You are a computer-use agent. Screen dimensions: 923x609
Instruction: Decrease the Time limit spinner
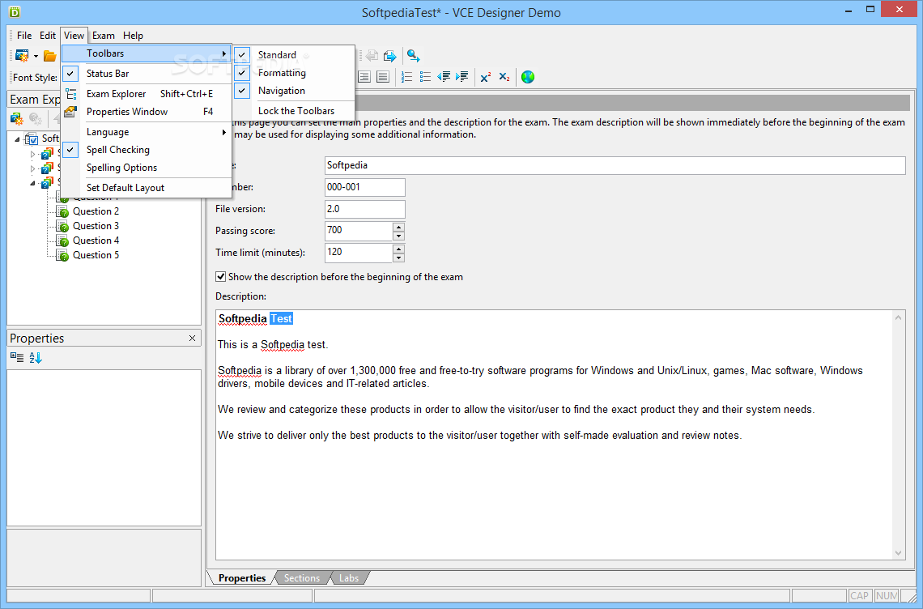tap(398, 258)
